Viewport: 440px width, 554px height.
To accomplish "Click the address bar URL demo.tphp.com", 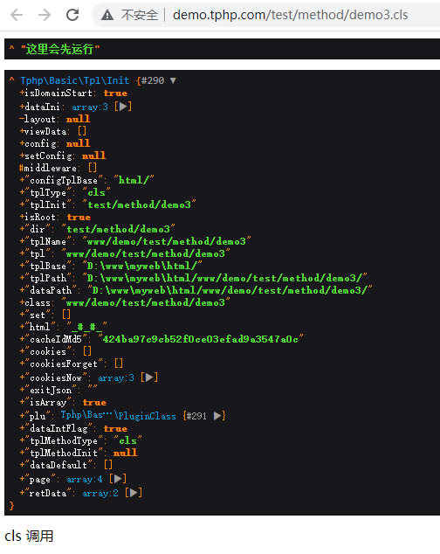I will pyautogui.click(x=290, y=15).
